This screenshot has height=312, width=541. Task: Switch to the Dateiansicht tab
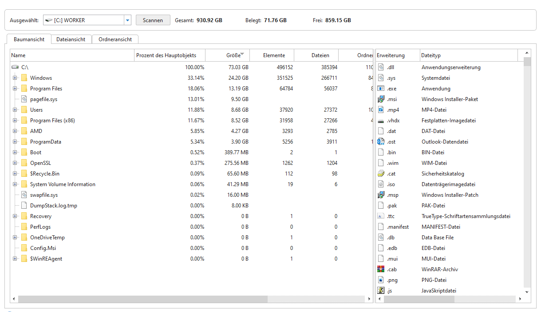coord(71,39)
